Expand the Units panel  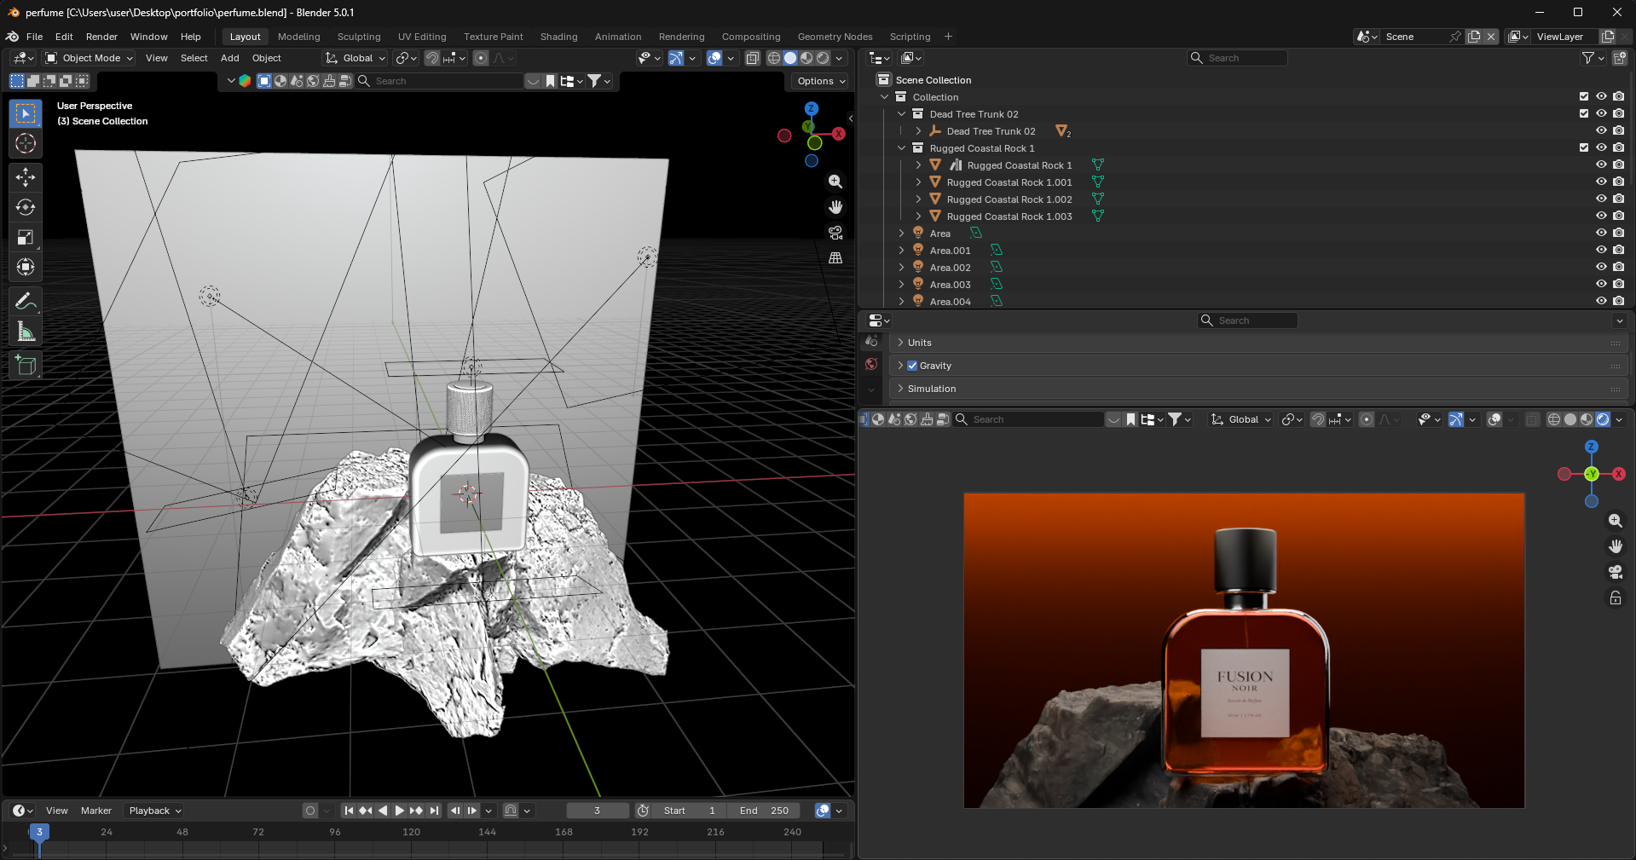[919, 343]
